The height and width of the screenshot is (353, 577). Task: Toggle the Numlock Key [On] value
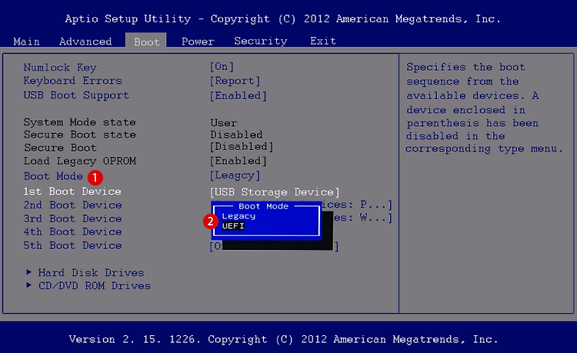(x=222, y=67)
